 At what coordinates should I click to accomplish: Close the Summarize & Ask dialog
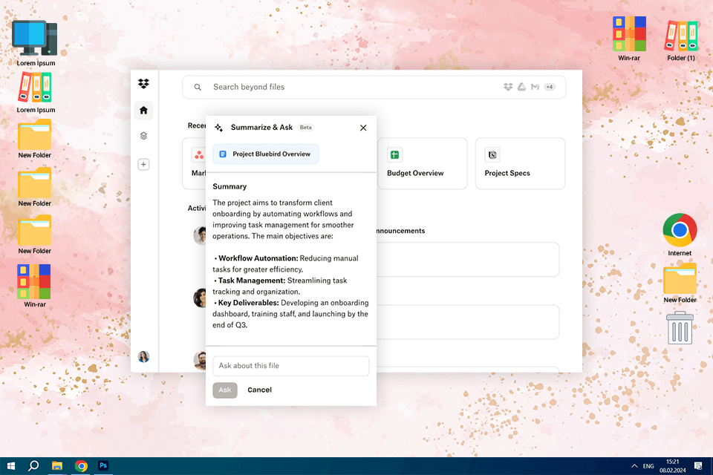tap(363, 128)
